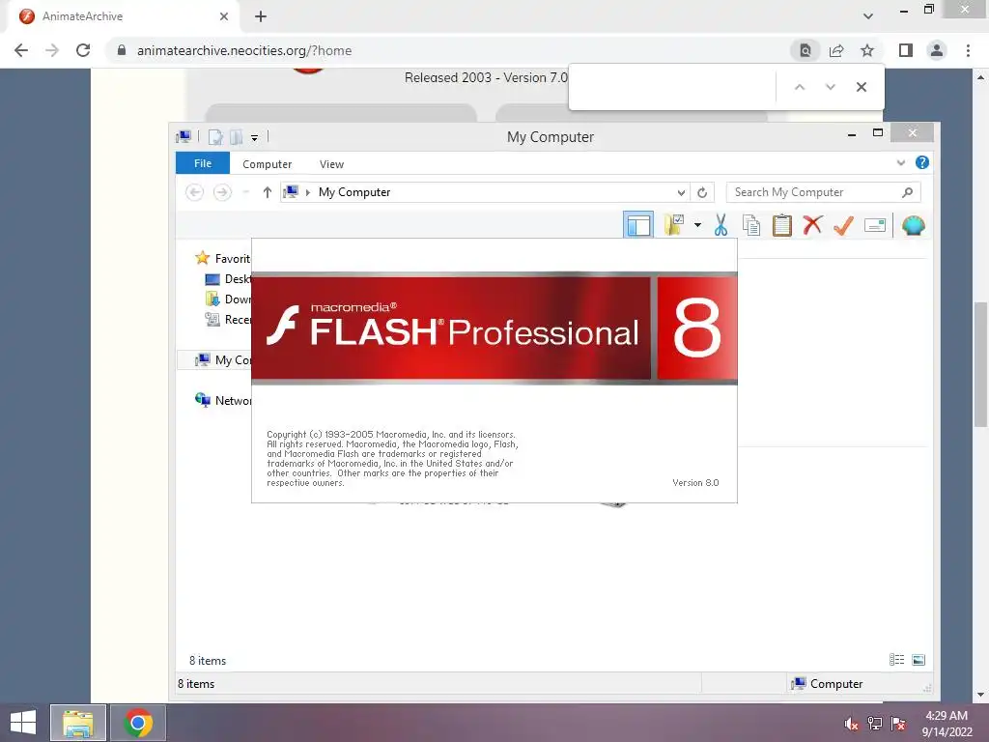This screenshot has height=742, width=989.
Task: Click the teal shell icon in toolbar
Action: pos(914,224)
